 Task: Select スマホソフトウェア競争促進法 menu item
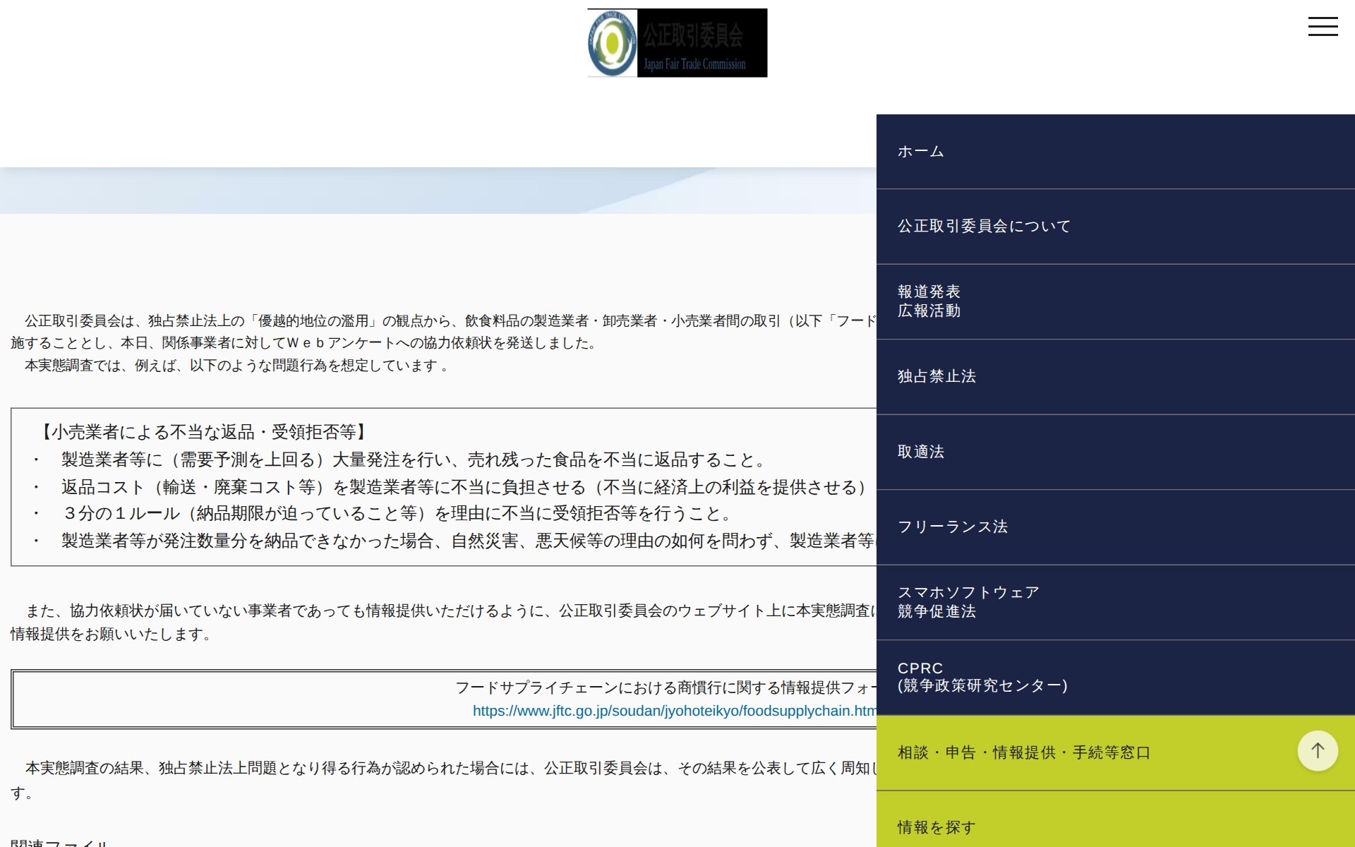[x=968, y=602]
